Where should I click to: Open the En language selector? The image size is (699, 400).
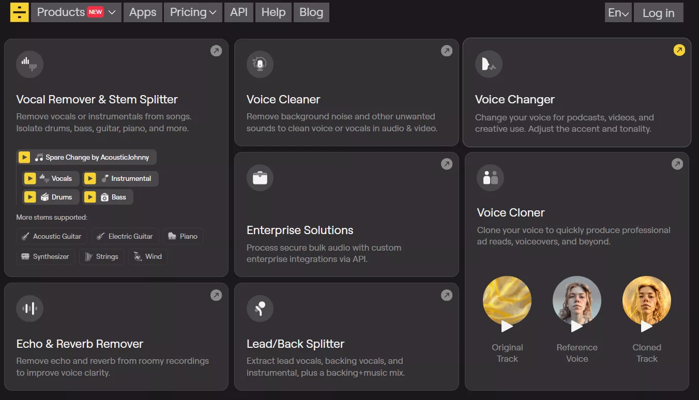tap(618, 13)
